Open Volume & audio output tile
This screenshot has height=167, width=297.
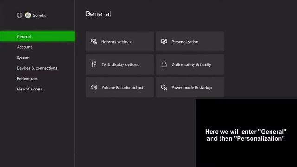click(x=120, y=87)
